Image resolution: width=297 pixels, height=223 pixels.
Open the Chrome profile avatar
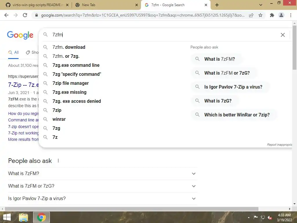click(x=281, y=15)
